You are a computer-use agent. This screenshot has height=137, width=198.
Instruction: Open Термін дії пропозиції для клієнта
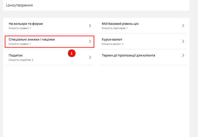pos(143,57)
